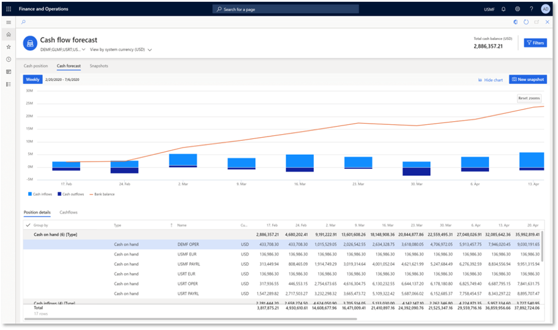
Task: Select the USRT EUR row
Action: [x=282, y=274]
